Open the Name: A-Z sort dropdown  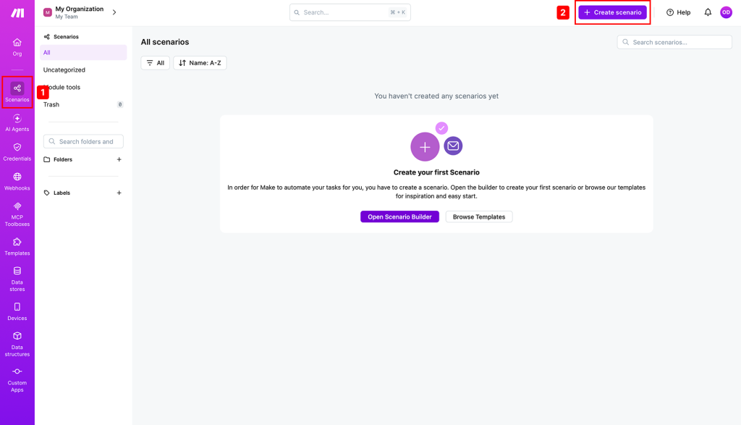tap(200, 63)
